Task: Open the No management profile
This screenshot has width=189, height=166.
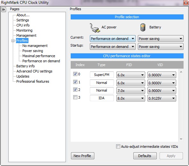Action: point(35,46)
